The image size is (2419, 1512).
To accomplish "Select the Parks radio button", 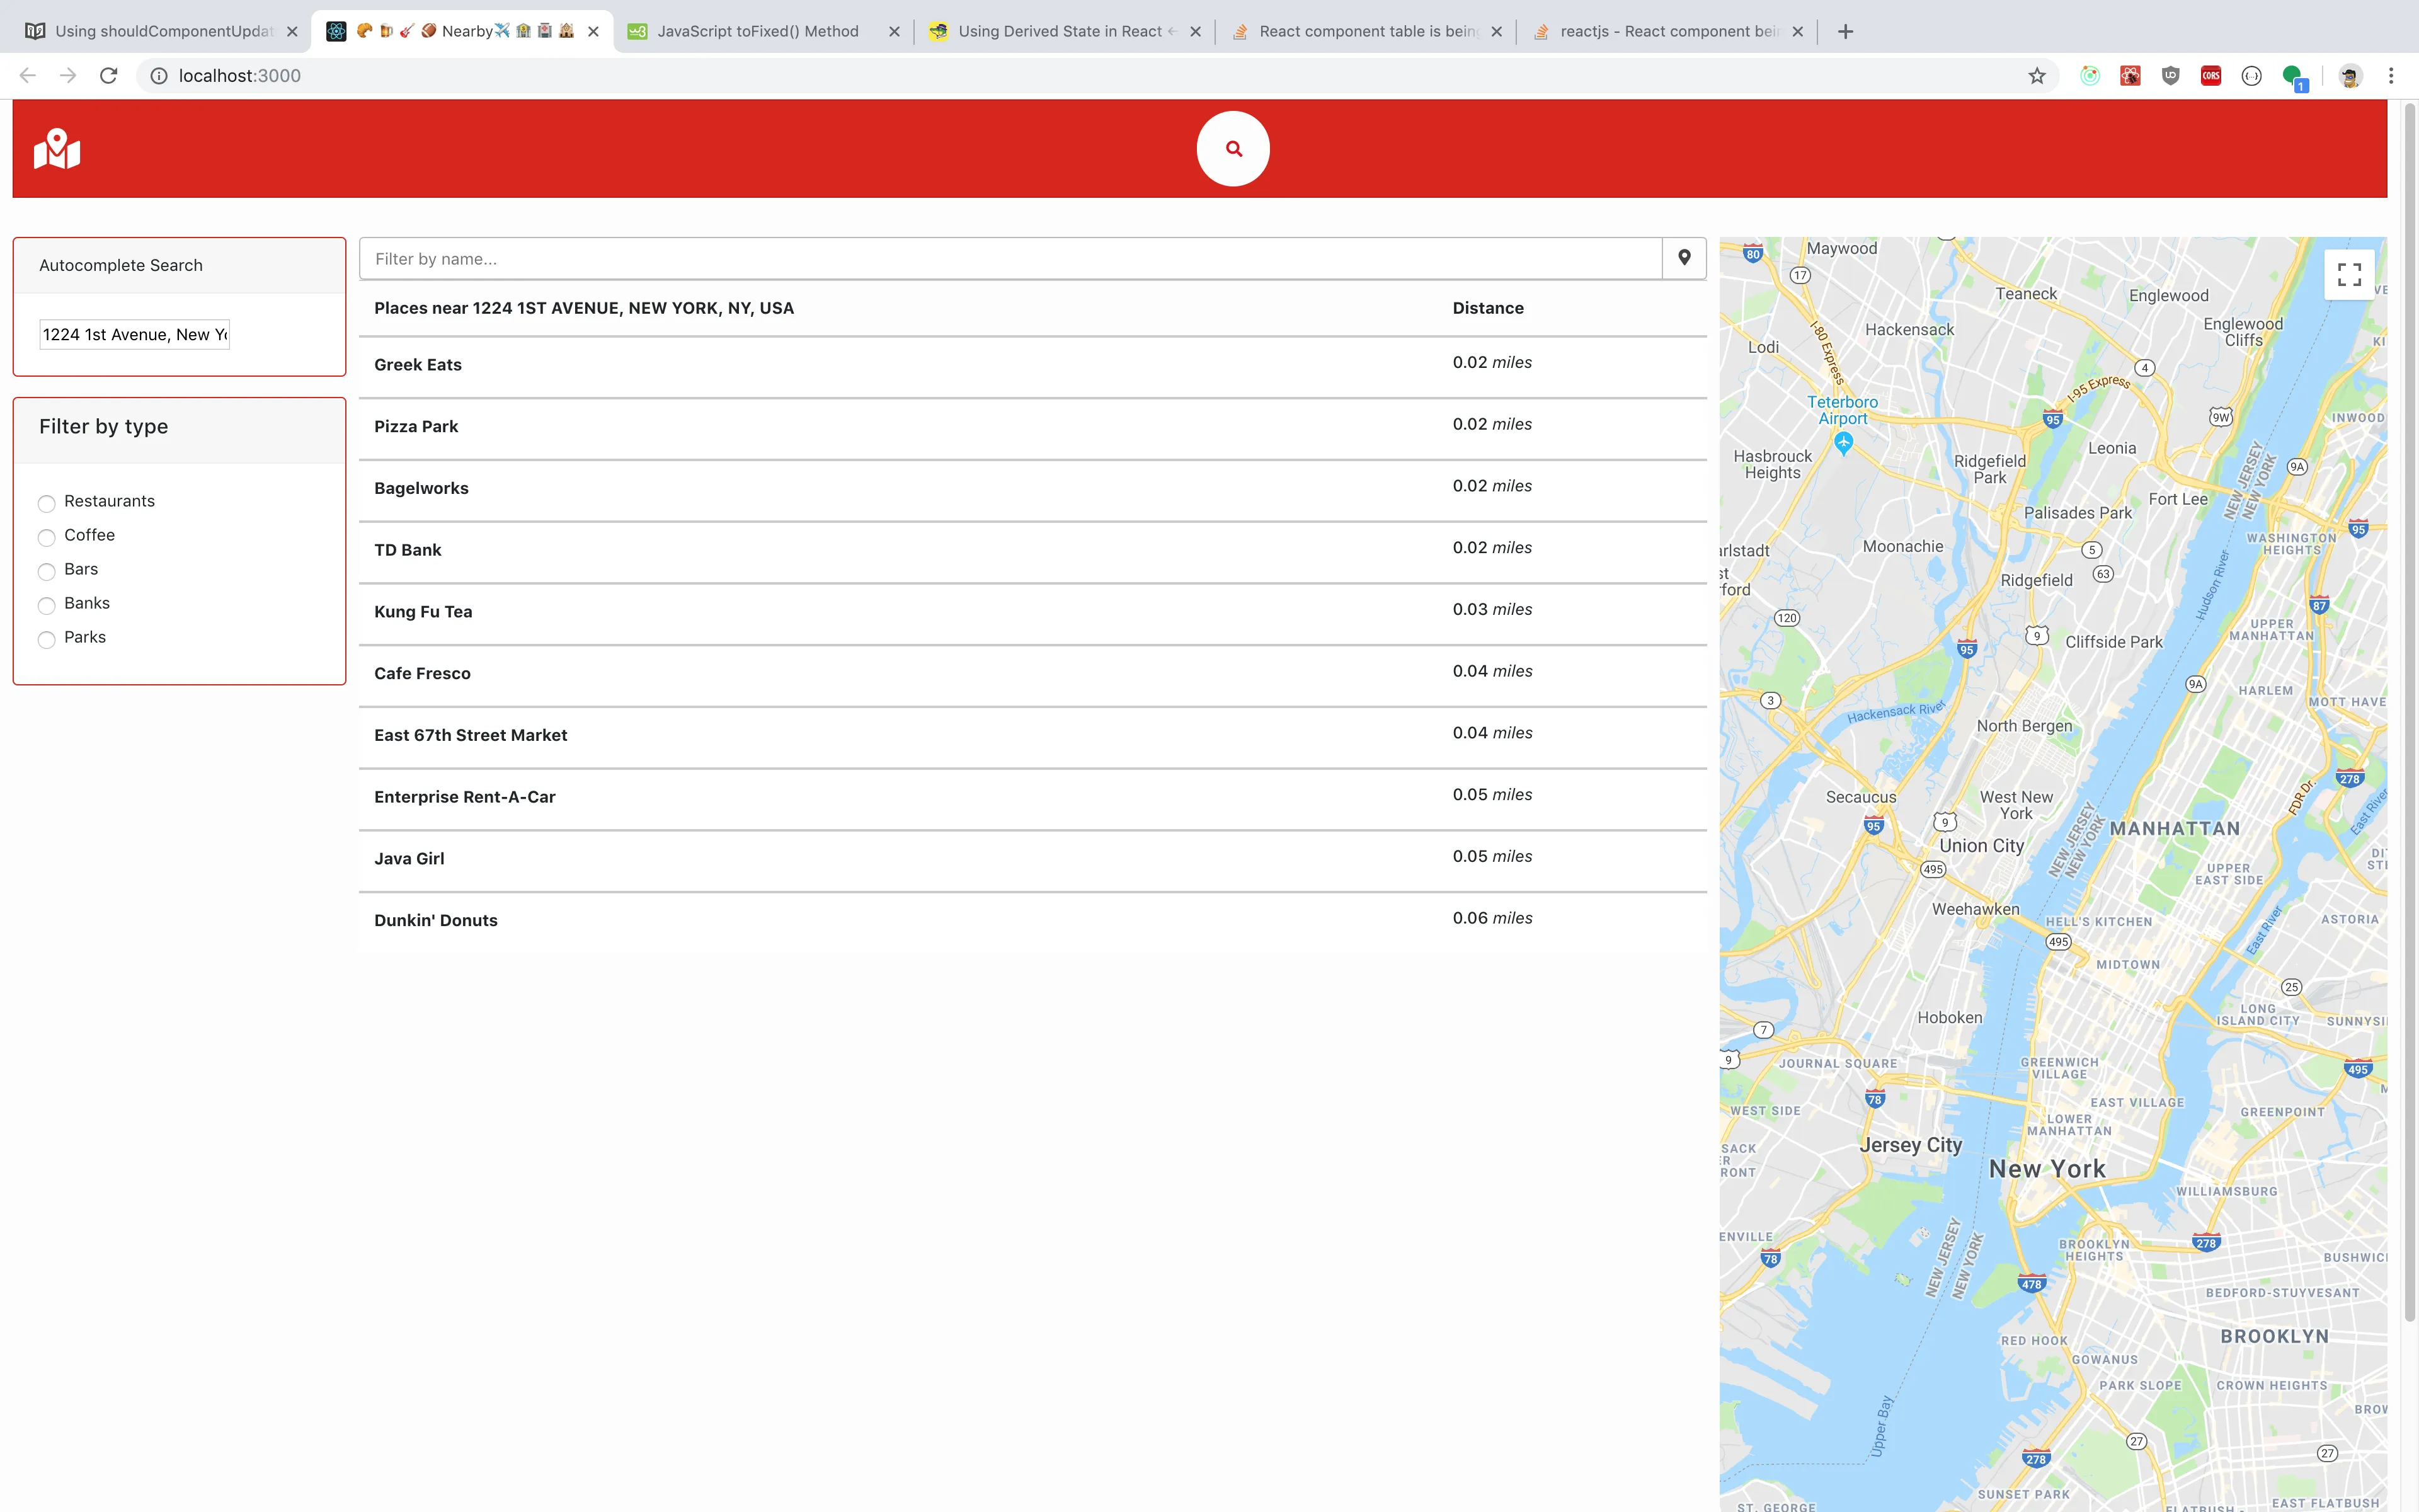I will pos(47,639).
